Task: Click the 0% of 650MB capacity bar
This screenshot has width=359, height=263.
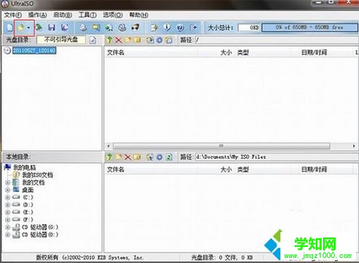Action: coord(310,27)
